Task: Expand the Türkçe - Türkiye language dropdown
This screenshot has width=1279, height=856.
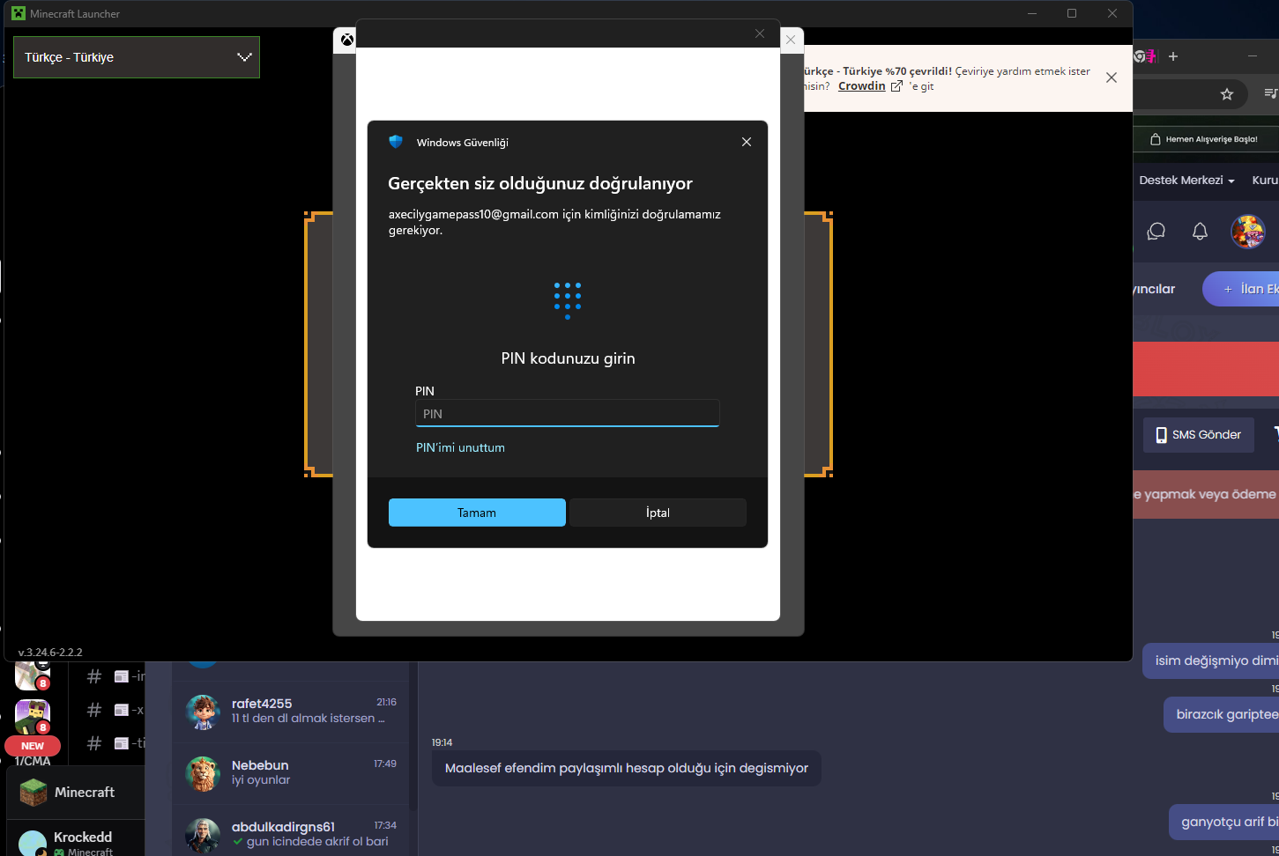Action: click(137, 57)
